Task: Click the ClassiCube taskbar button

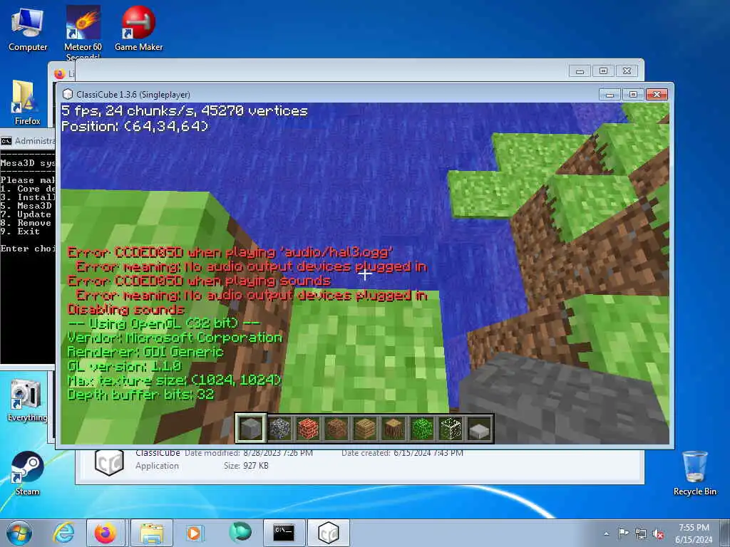Action: [328, 533]
